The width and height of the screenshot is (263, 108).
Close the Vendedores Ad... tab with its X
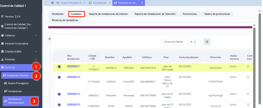click(142, 3)
